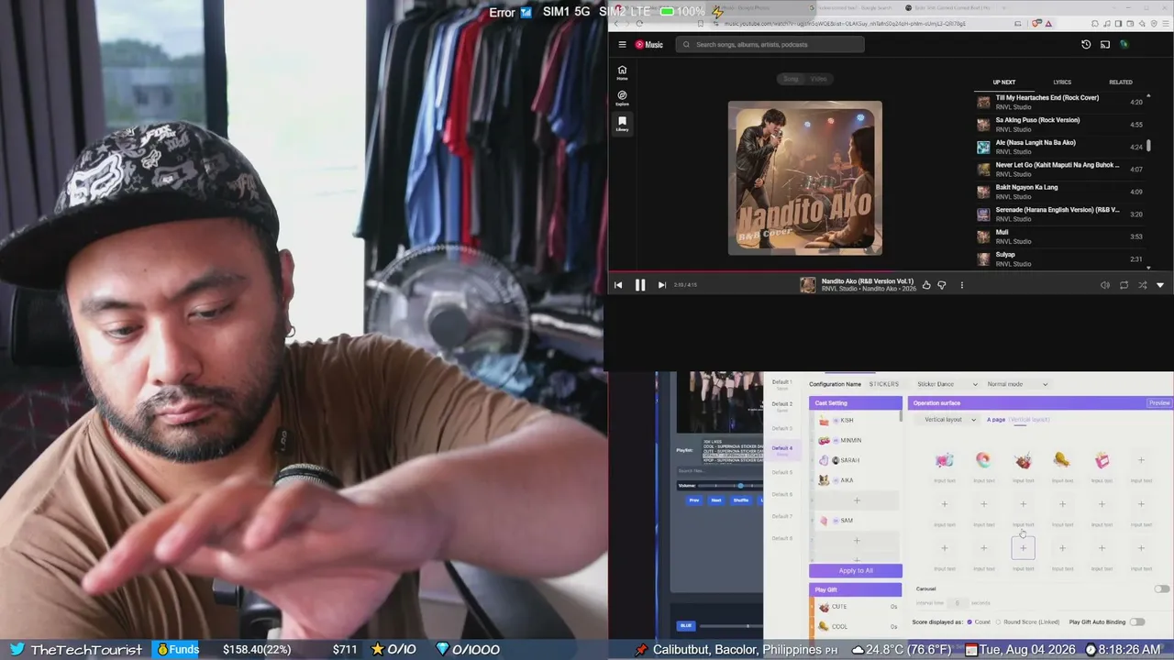The width and height of the screenshot is (1174, 660).
Task: Play Muli from the queue
Action: [1060, 236]
